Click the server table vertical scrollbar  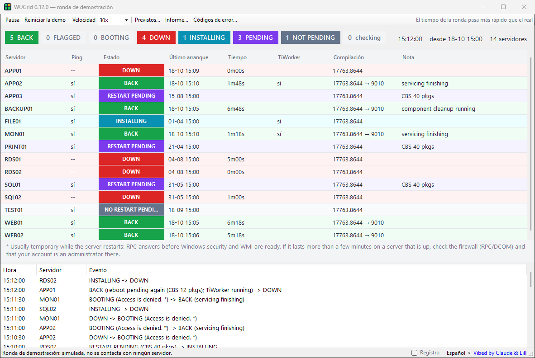click(x=530, y=145)
